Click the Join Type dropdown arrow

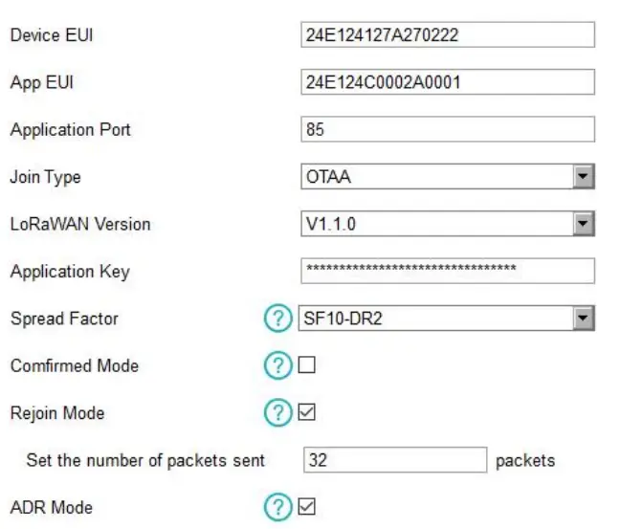coord(584,177)
